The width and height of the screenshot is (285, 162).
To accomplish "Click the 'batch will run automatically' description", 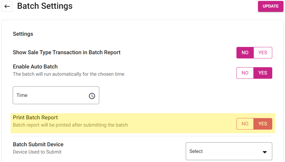I will [x=69, y=74].
